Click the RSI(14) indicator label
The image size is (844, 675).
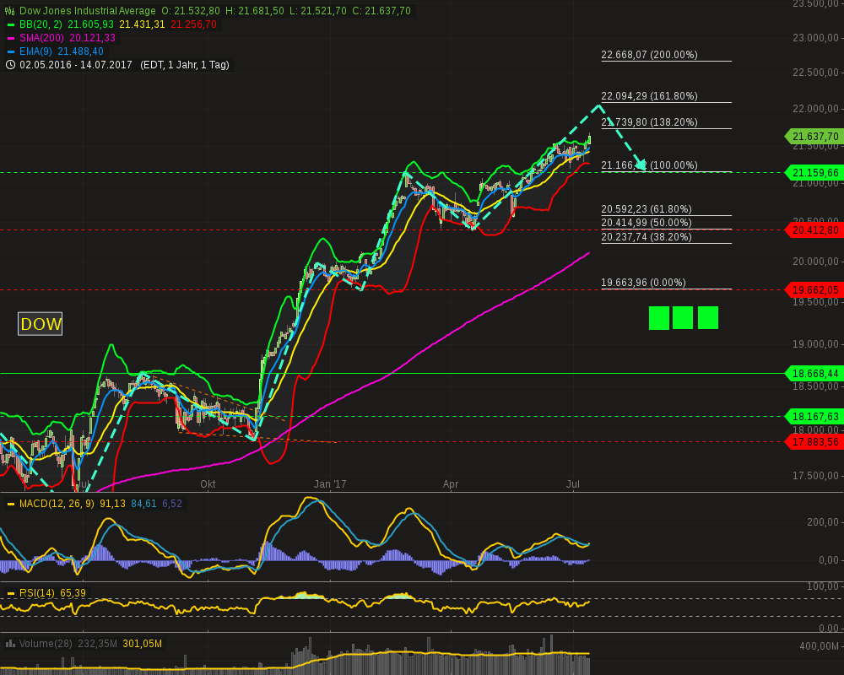tap(36, 593)
